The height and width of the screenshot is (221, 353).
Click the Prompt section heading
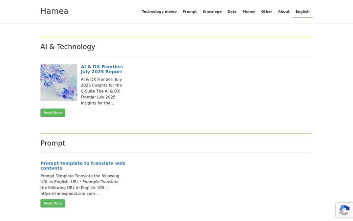(52, 143)
